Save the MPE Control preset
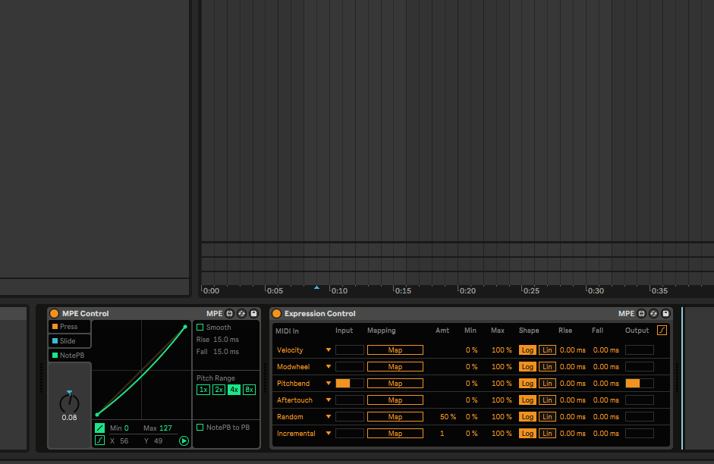The image size is (714, 464). (x=253, y=314)
